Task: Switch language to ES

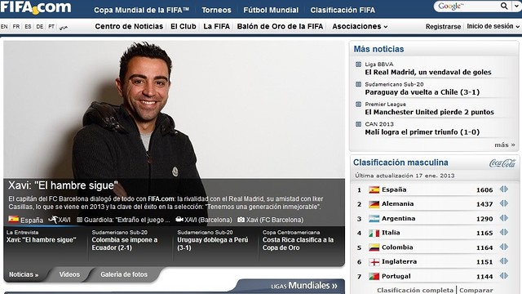Action: click(28, 26)
